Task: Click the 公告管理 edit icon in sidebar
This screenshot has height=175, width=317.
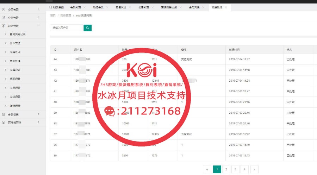Action: 4,18
